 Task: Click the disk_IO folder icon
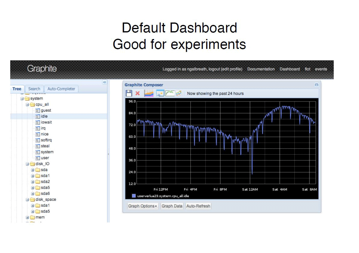coord(32,164)
